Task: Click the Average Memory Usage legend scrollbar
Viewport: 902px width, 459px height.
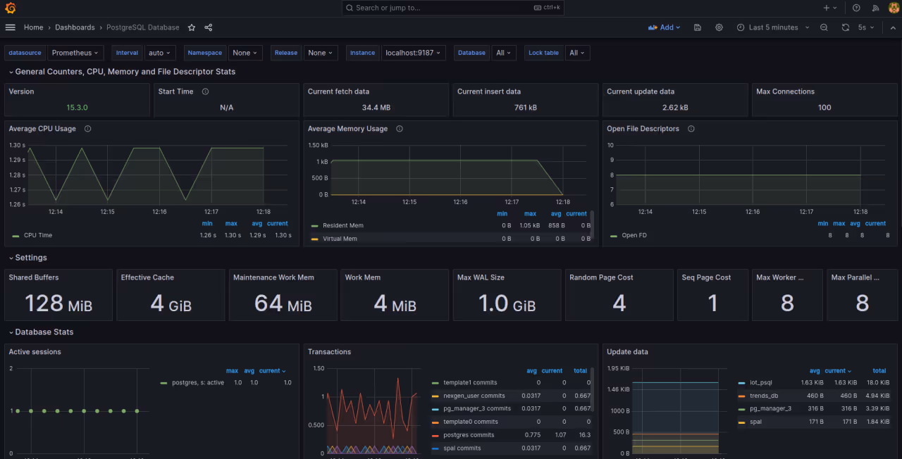Action: [x=593, y=224]
